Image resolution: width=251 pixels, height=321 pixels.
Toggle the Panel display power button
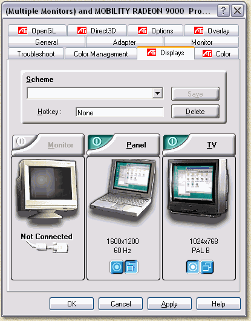coord(97,141)
